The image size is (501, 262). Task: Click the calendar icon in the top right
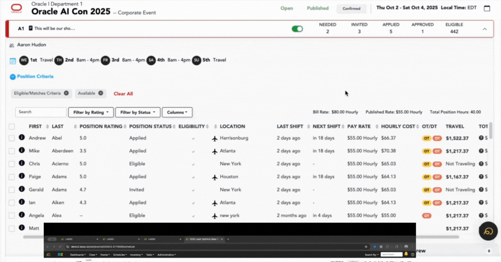pyautogui.click(x=487, y=8)
